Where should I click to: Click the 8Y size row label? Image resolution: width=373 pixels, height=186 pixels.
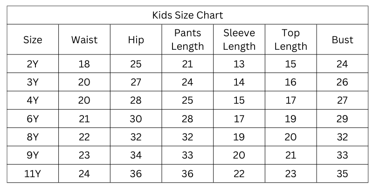pyautogui.click(x=33, y=137)
